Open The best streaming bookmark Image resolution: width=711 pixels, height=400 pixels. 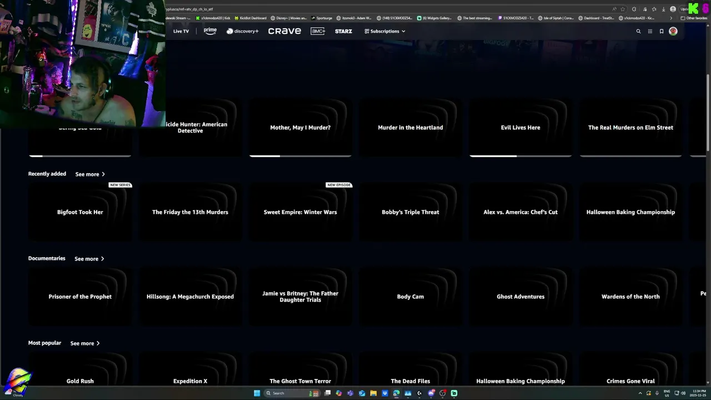click(474, 18)
